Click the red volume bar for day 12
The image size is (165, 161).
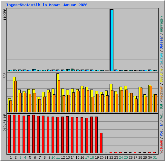[63, 135]
